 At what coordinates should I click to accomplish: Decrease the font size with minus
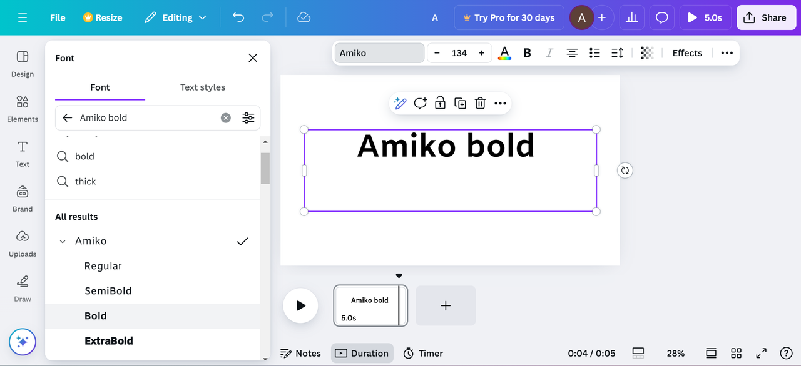coord(437,53)
